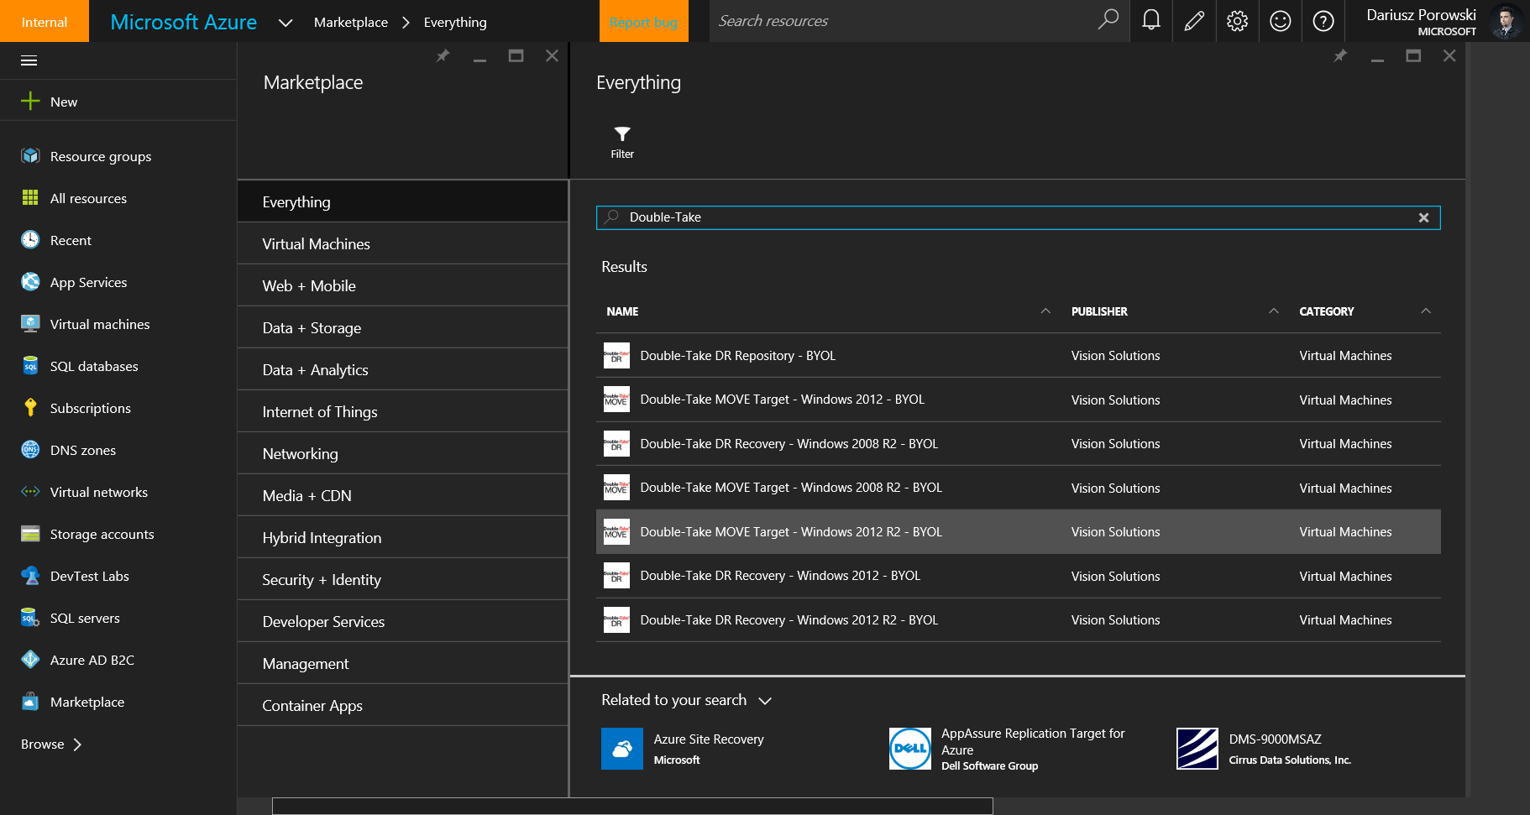
Task: Sort results by CATEGORY column arrow
Action: (1426, 311)
